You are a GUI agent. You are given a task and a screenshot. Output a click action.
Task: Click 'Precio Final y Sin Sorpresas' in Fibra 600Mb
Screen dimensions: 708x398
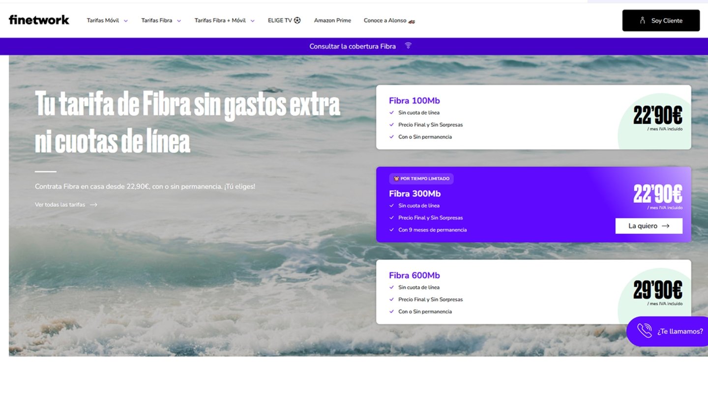click(x=431, y=300)
